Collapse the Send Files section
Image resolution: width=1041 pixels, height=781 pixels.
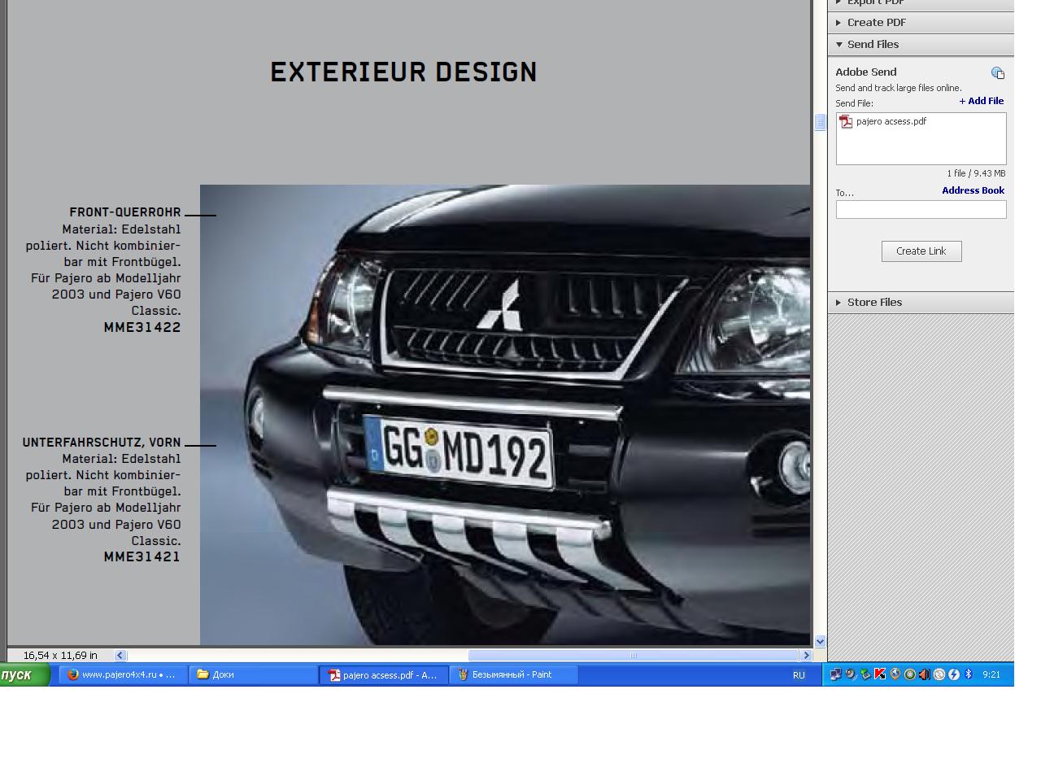coord(873,45)
